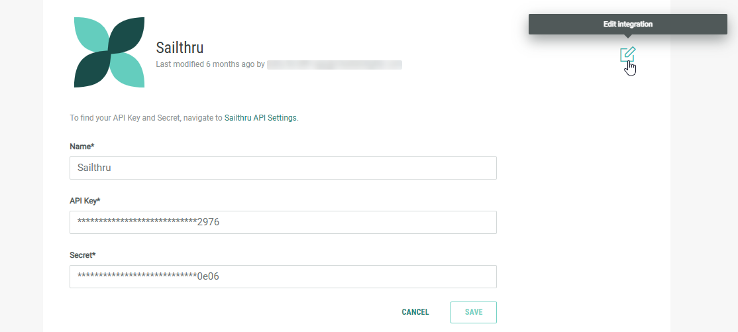This screenshot has width=738, height=332.
Task: Click the 'Secret*' field label
Action: point(83,254)
